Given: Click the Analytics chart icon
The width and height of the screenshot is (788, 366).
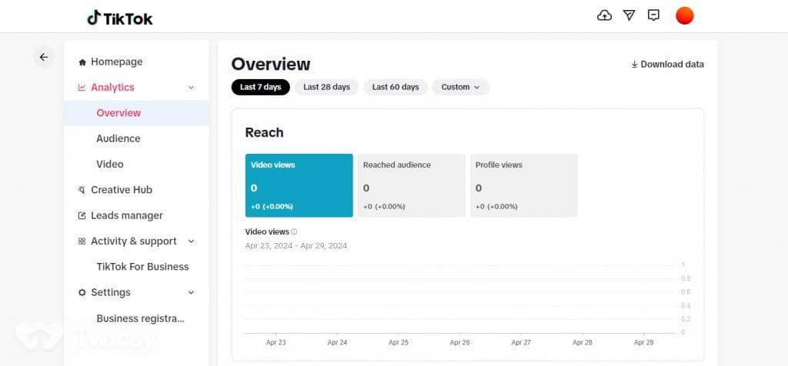Looking at the screenshot, I should (x=82, y=88).
